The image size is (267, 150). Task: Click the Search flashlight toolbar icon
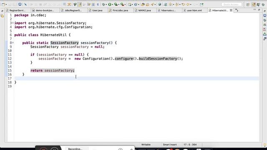(152, 5)
